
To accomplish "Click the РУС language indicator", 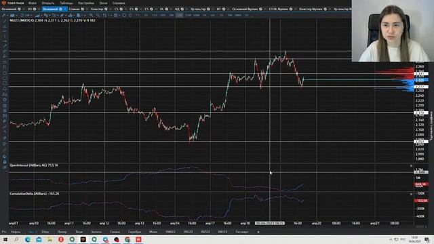I will (403, 239).
